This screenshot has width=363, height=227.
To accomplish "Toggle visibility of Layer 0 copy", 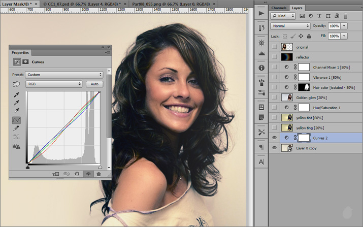I will (275, 148).
